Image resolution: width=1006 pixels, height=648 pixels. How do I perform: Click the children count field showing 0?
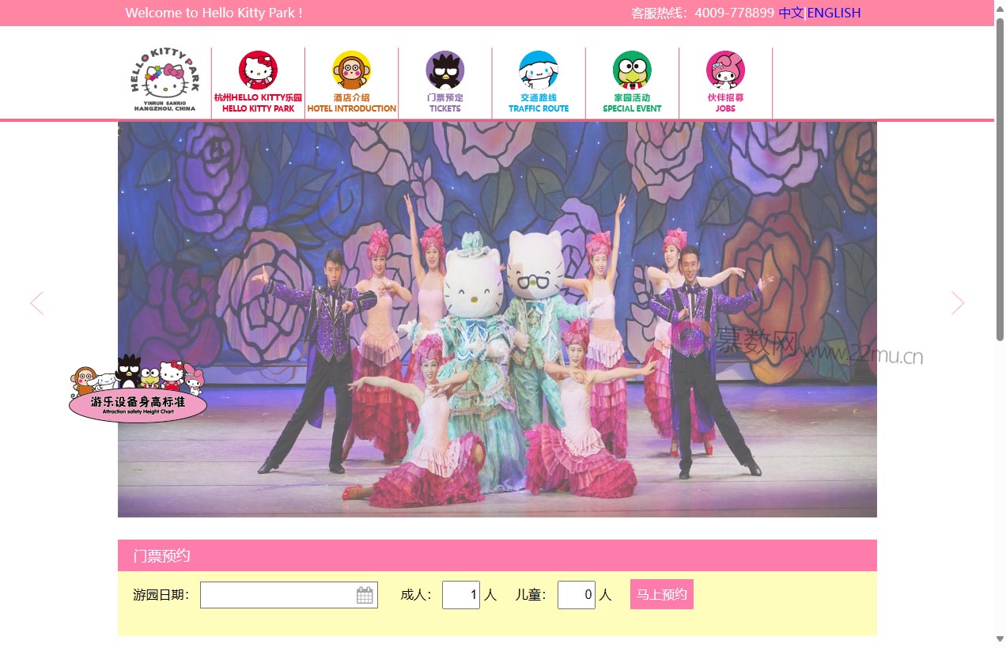577,594
